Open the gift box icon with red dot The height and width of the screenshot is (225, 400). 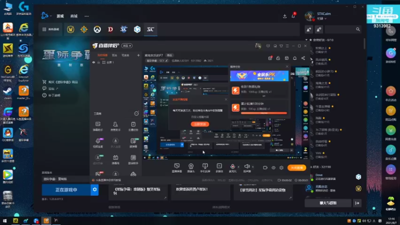pos(270,58)
